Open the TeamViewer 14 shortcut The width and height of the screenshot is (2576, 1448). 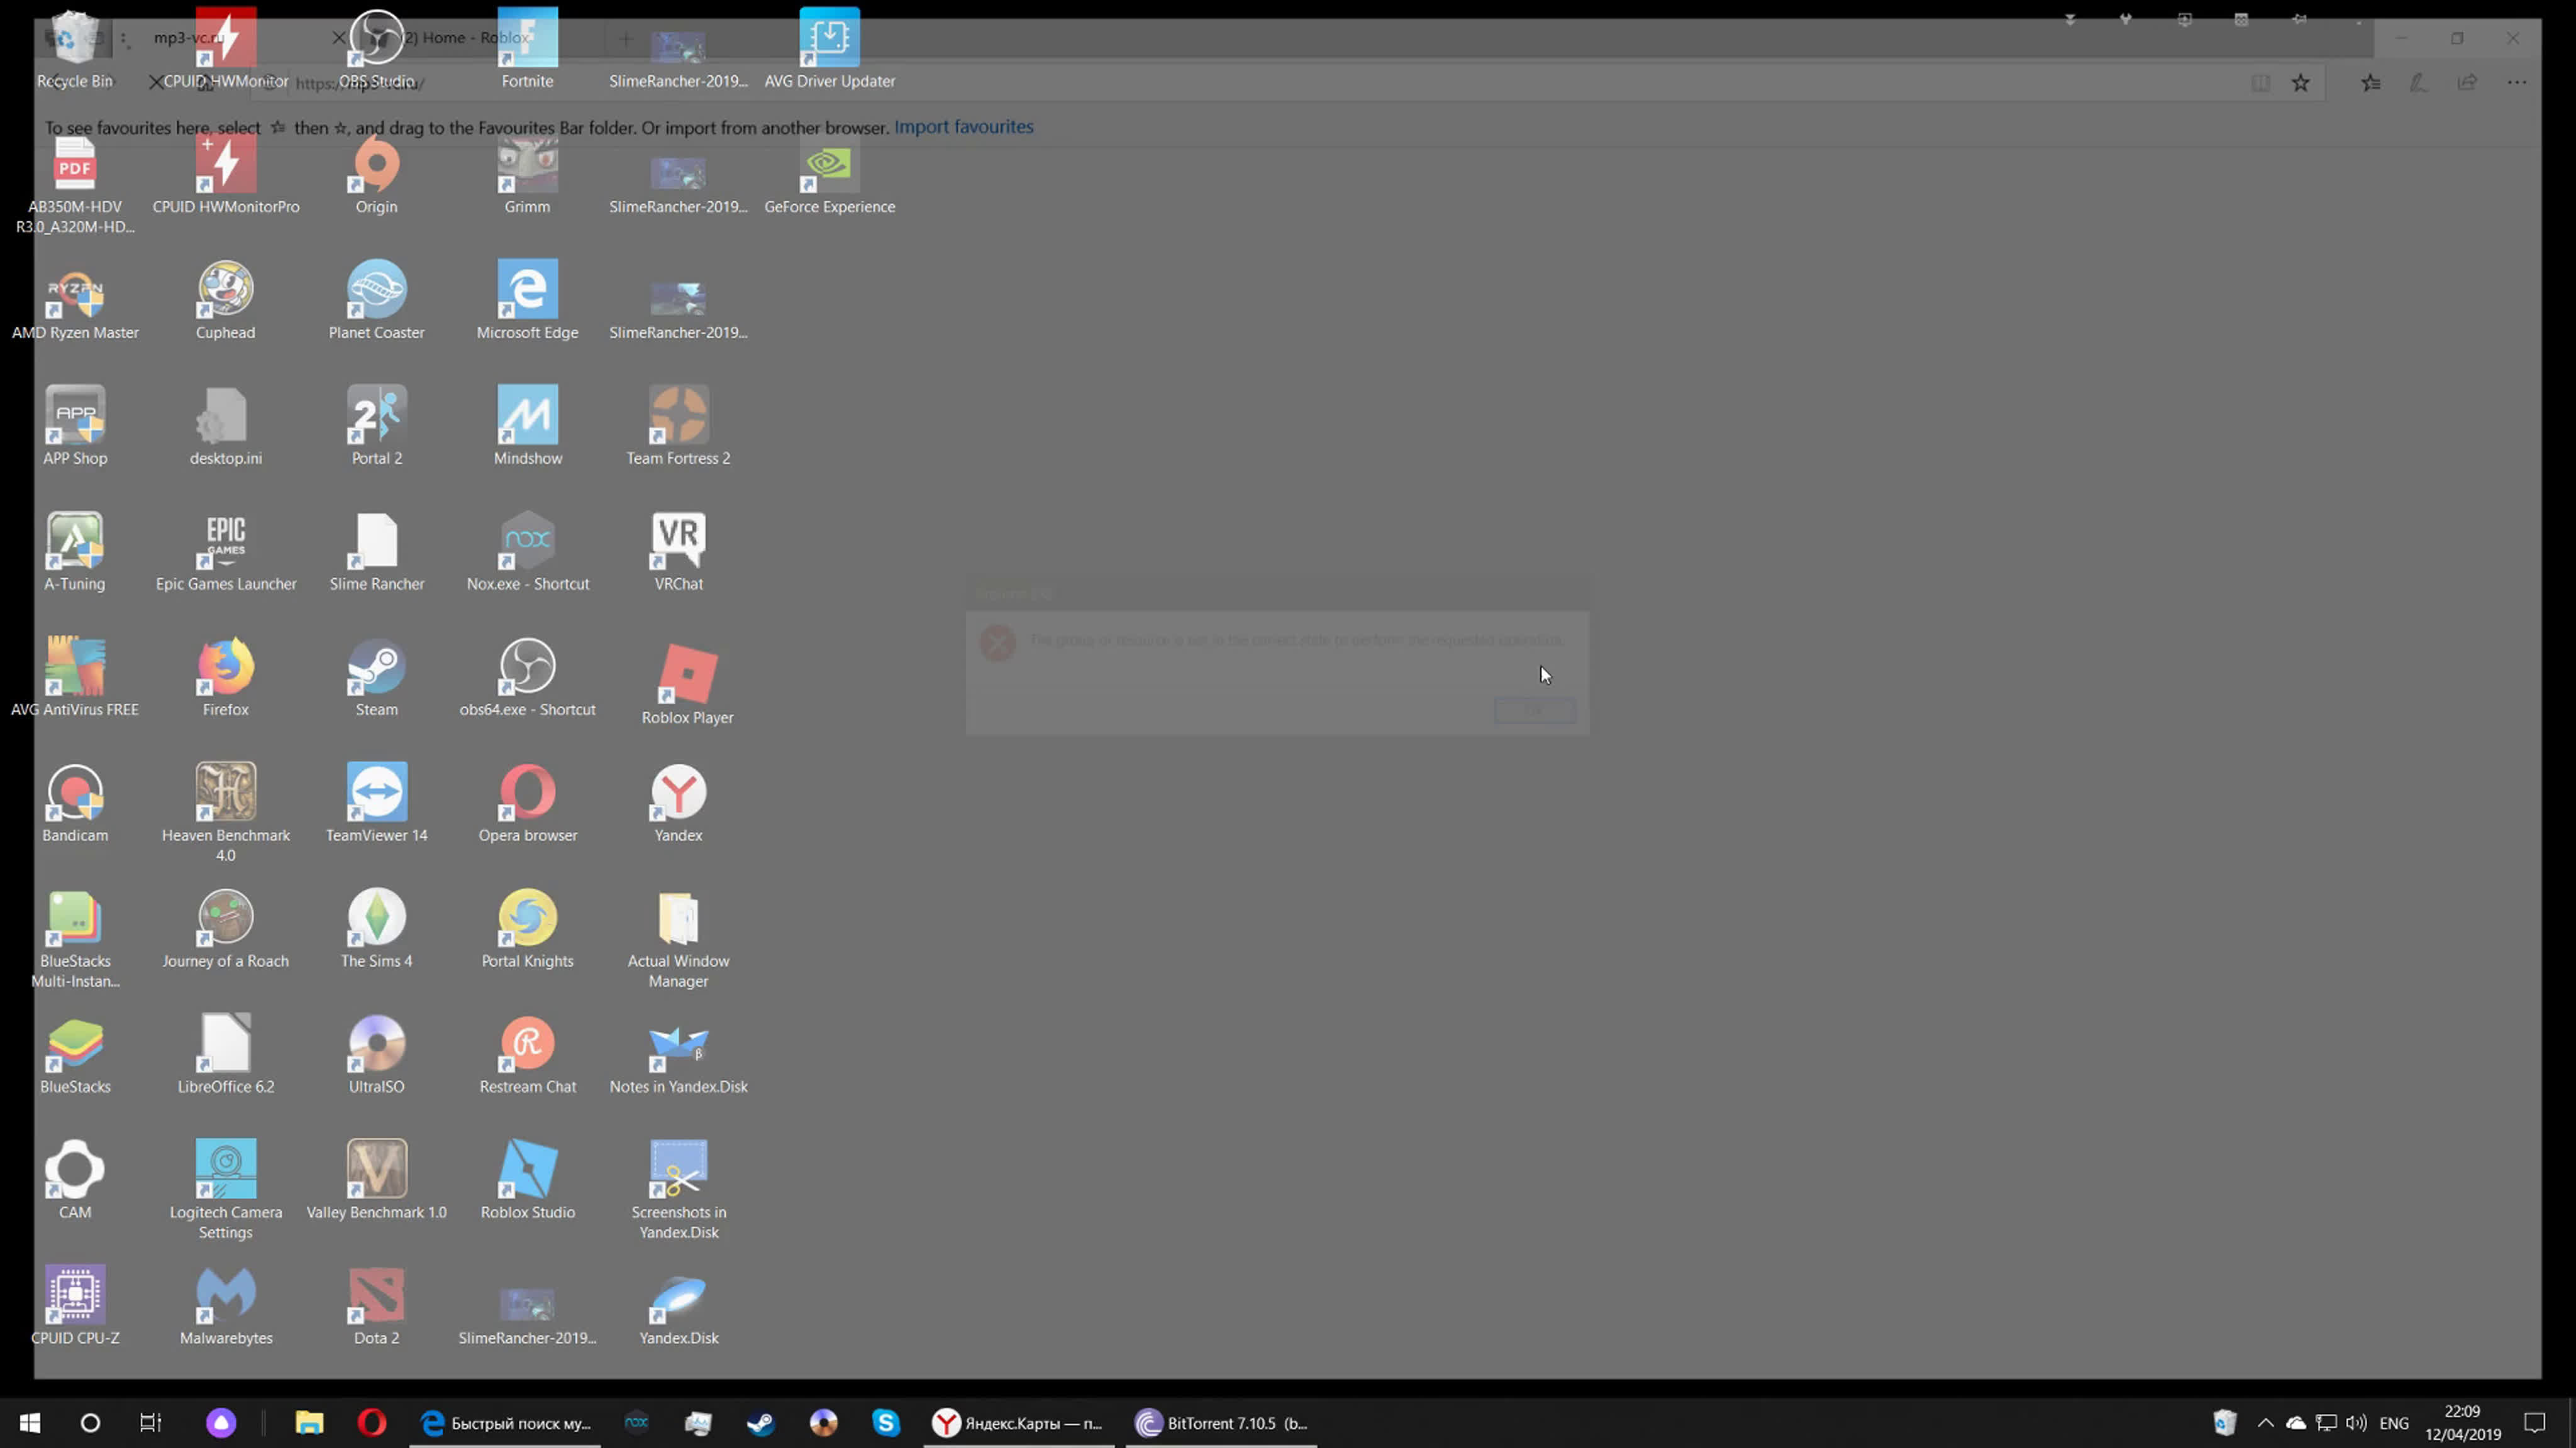[376, 804]
